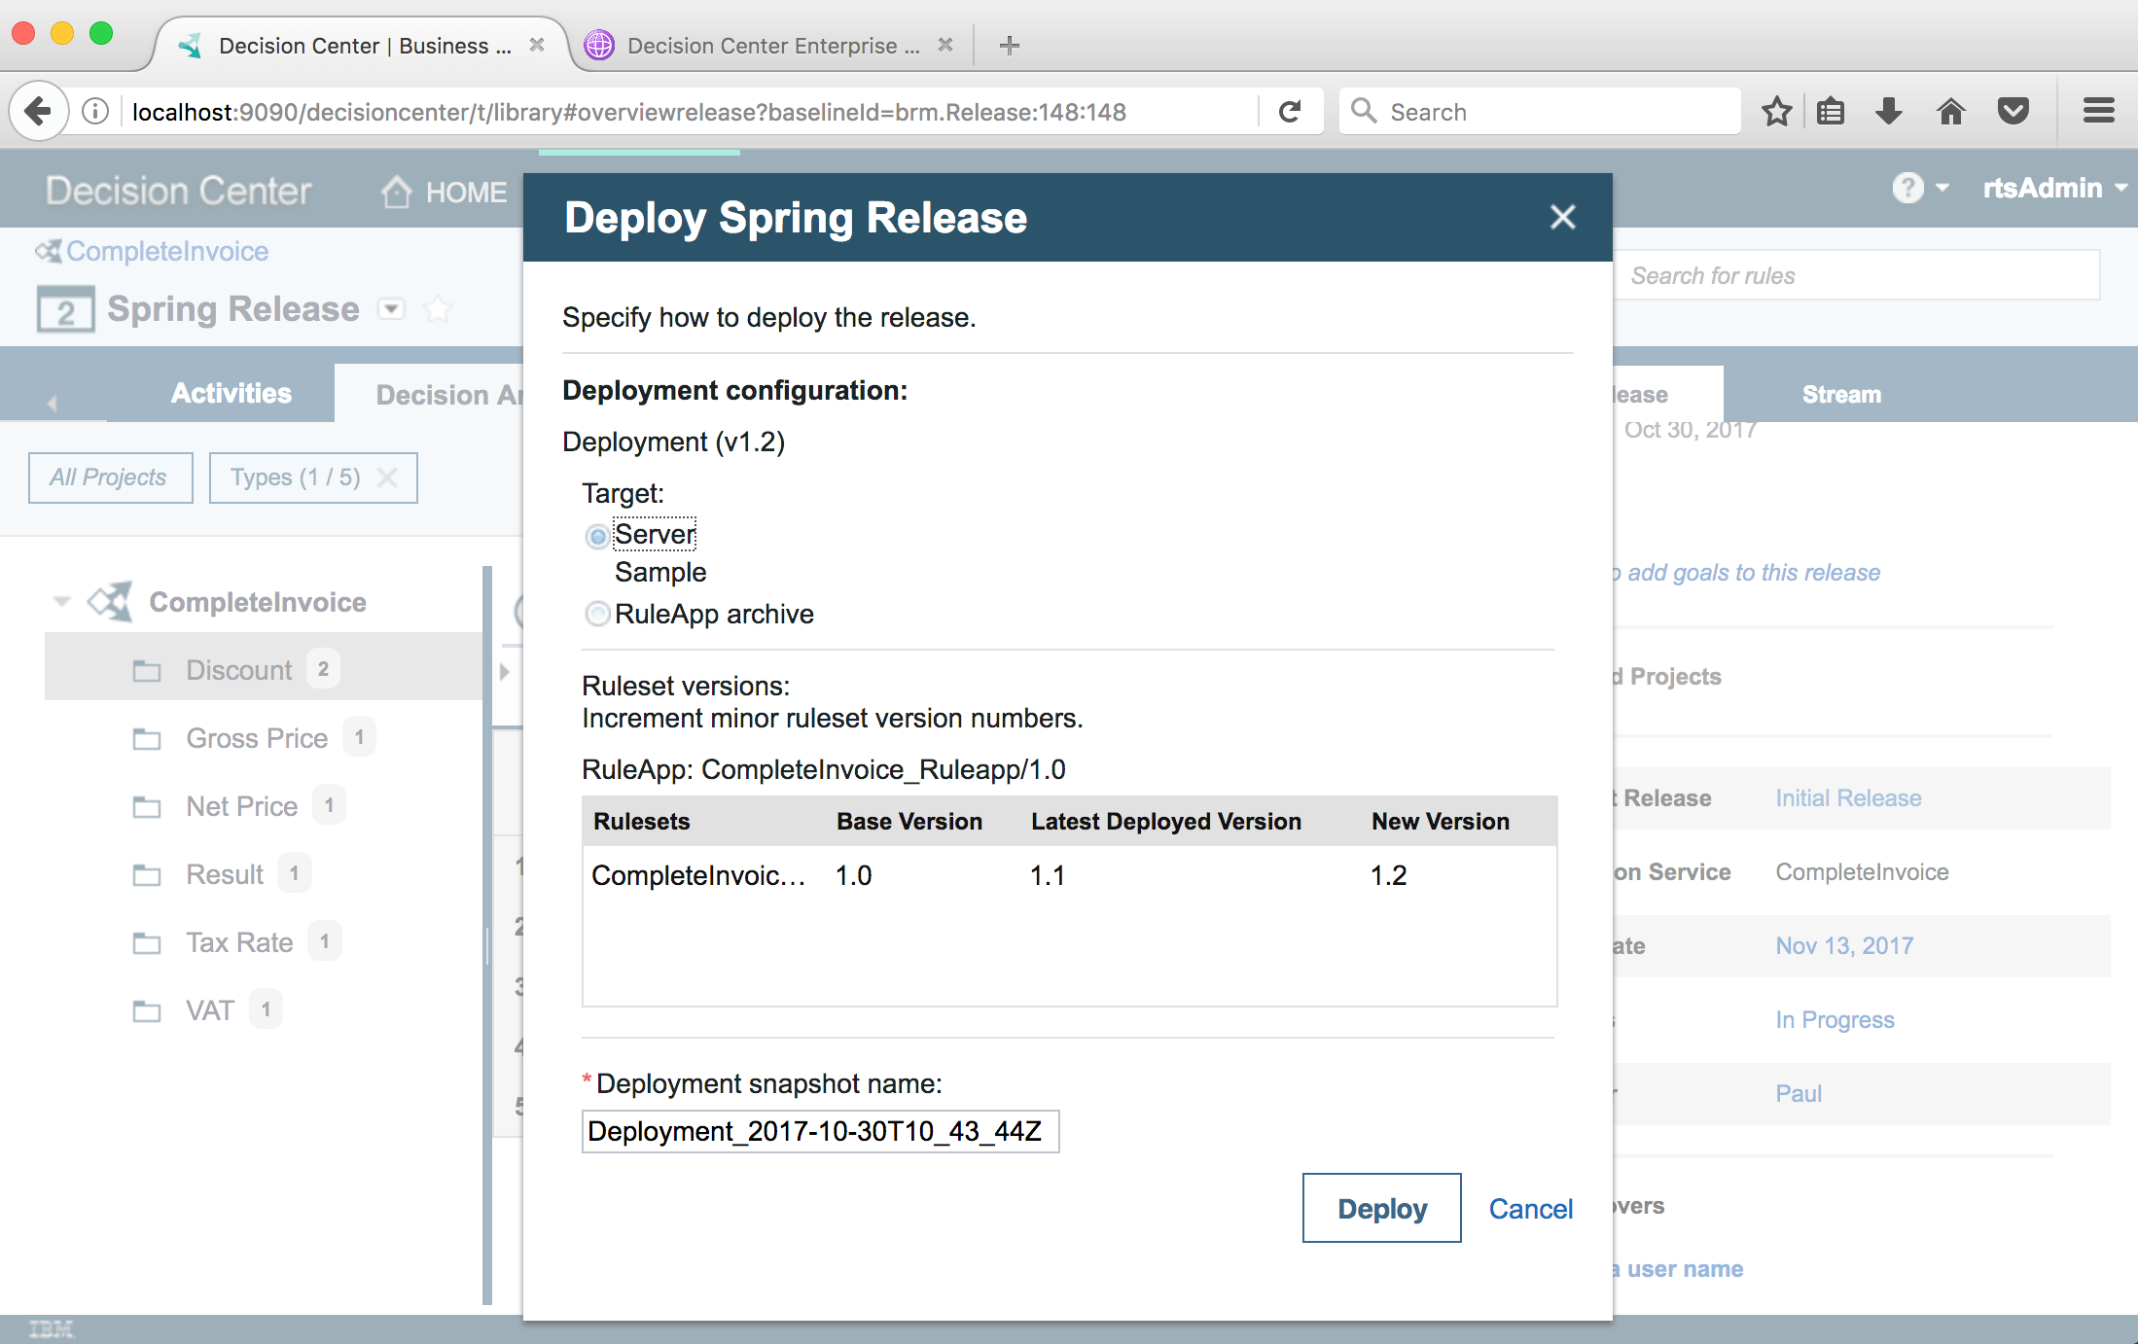Click the browser back arrow icon

click(x=38, y=112)
